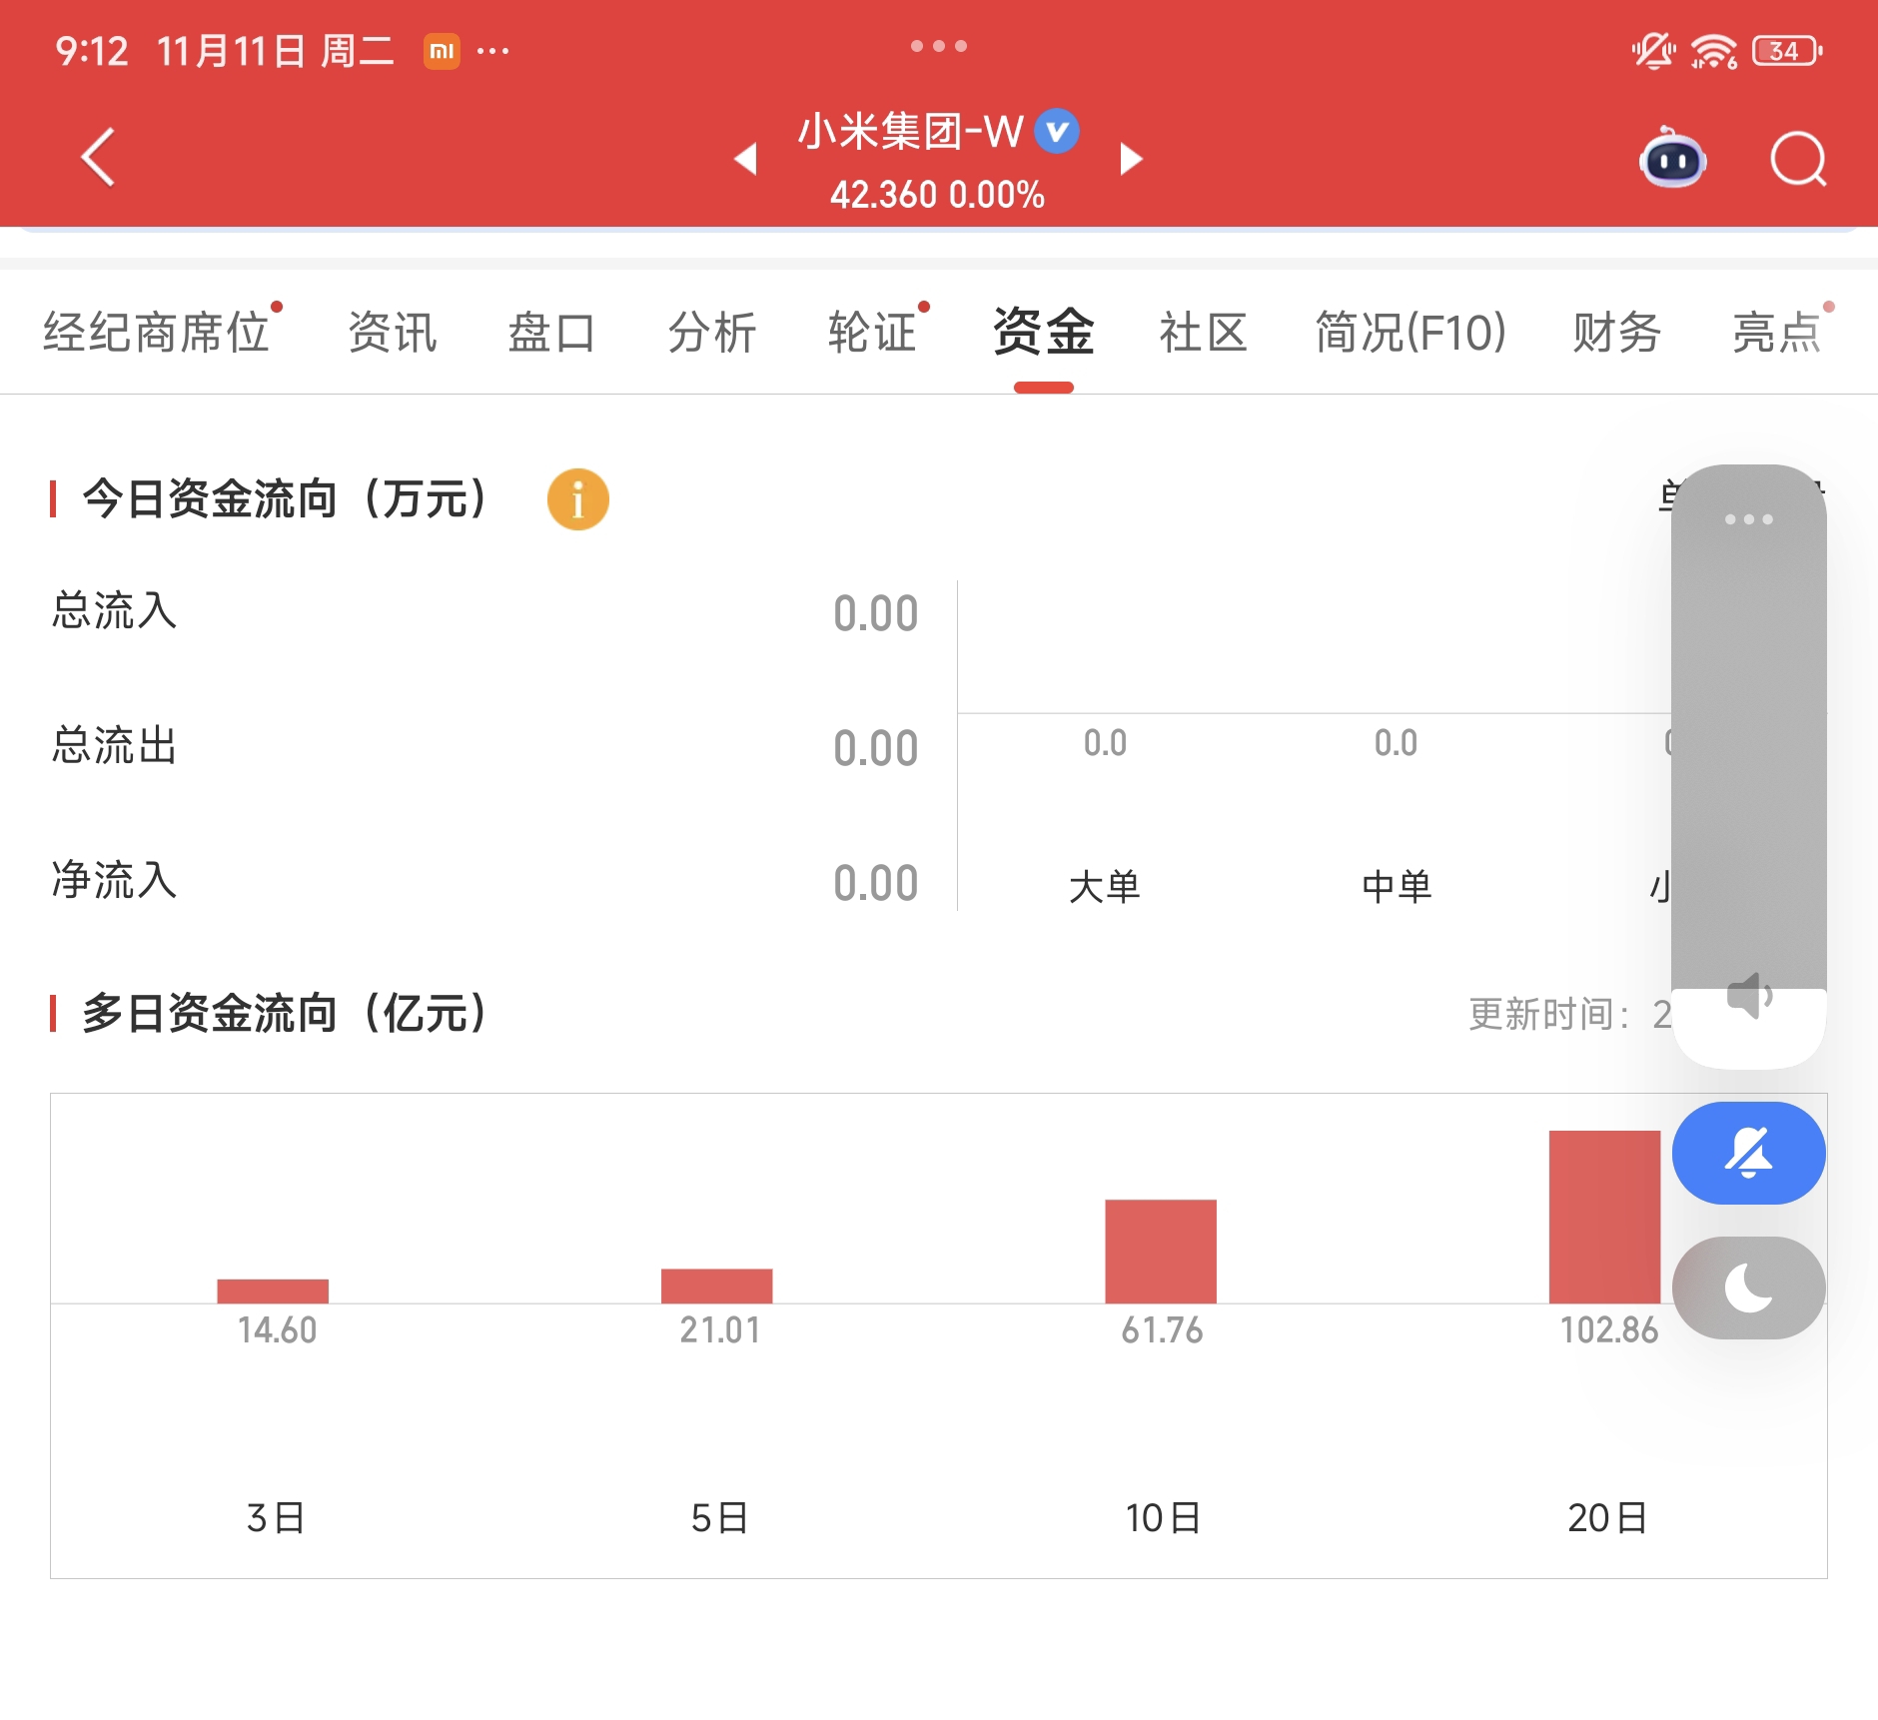Image resolution: width=1878 pixels, height=1720 pixels.
Task: Switch to the 财务 tab
Action: tap(1617, 333)
